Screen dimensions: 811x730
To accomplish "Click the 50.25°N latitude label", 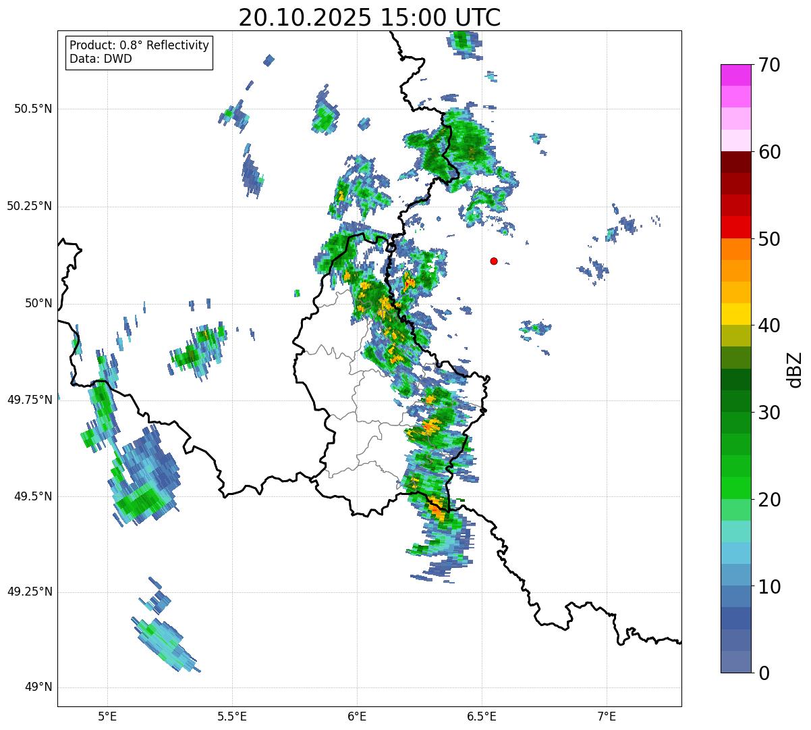I will click(30, 206).
